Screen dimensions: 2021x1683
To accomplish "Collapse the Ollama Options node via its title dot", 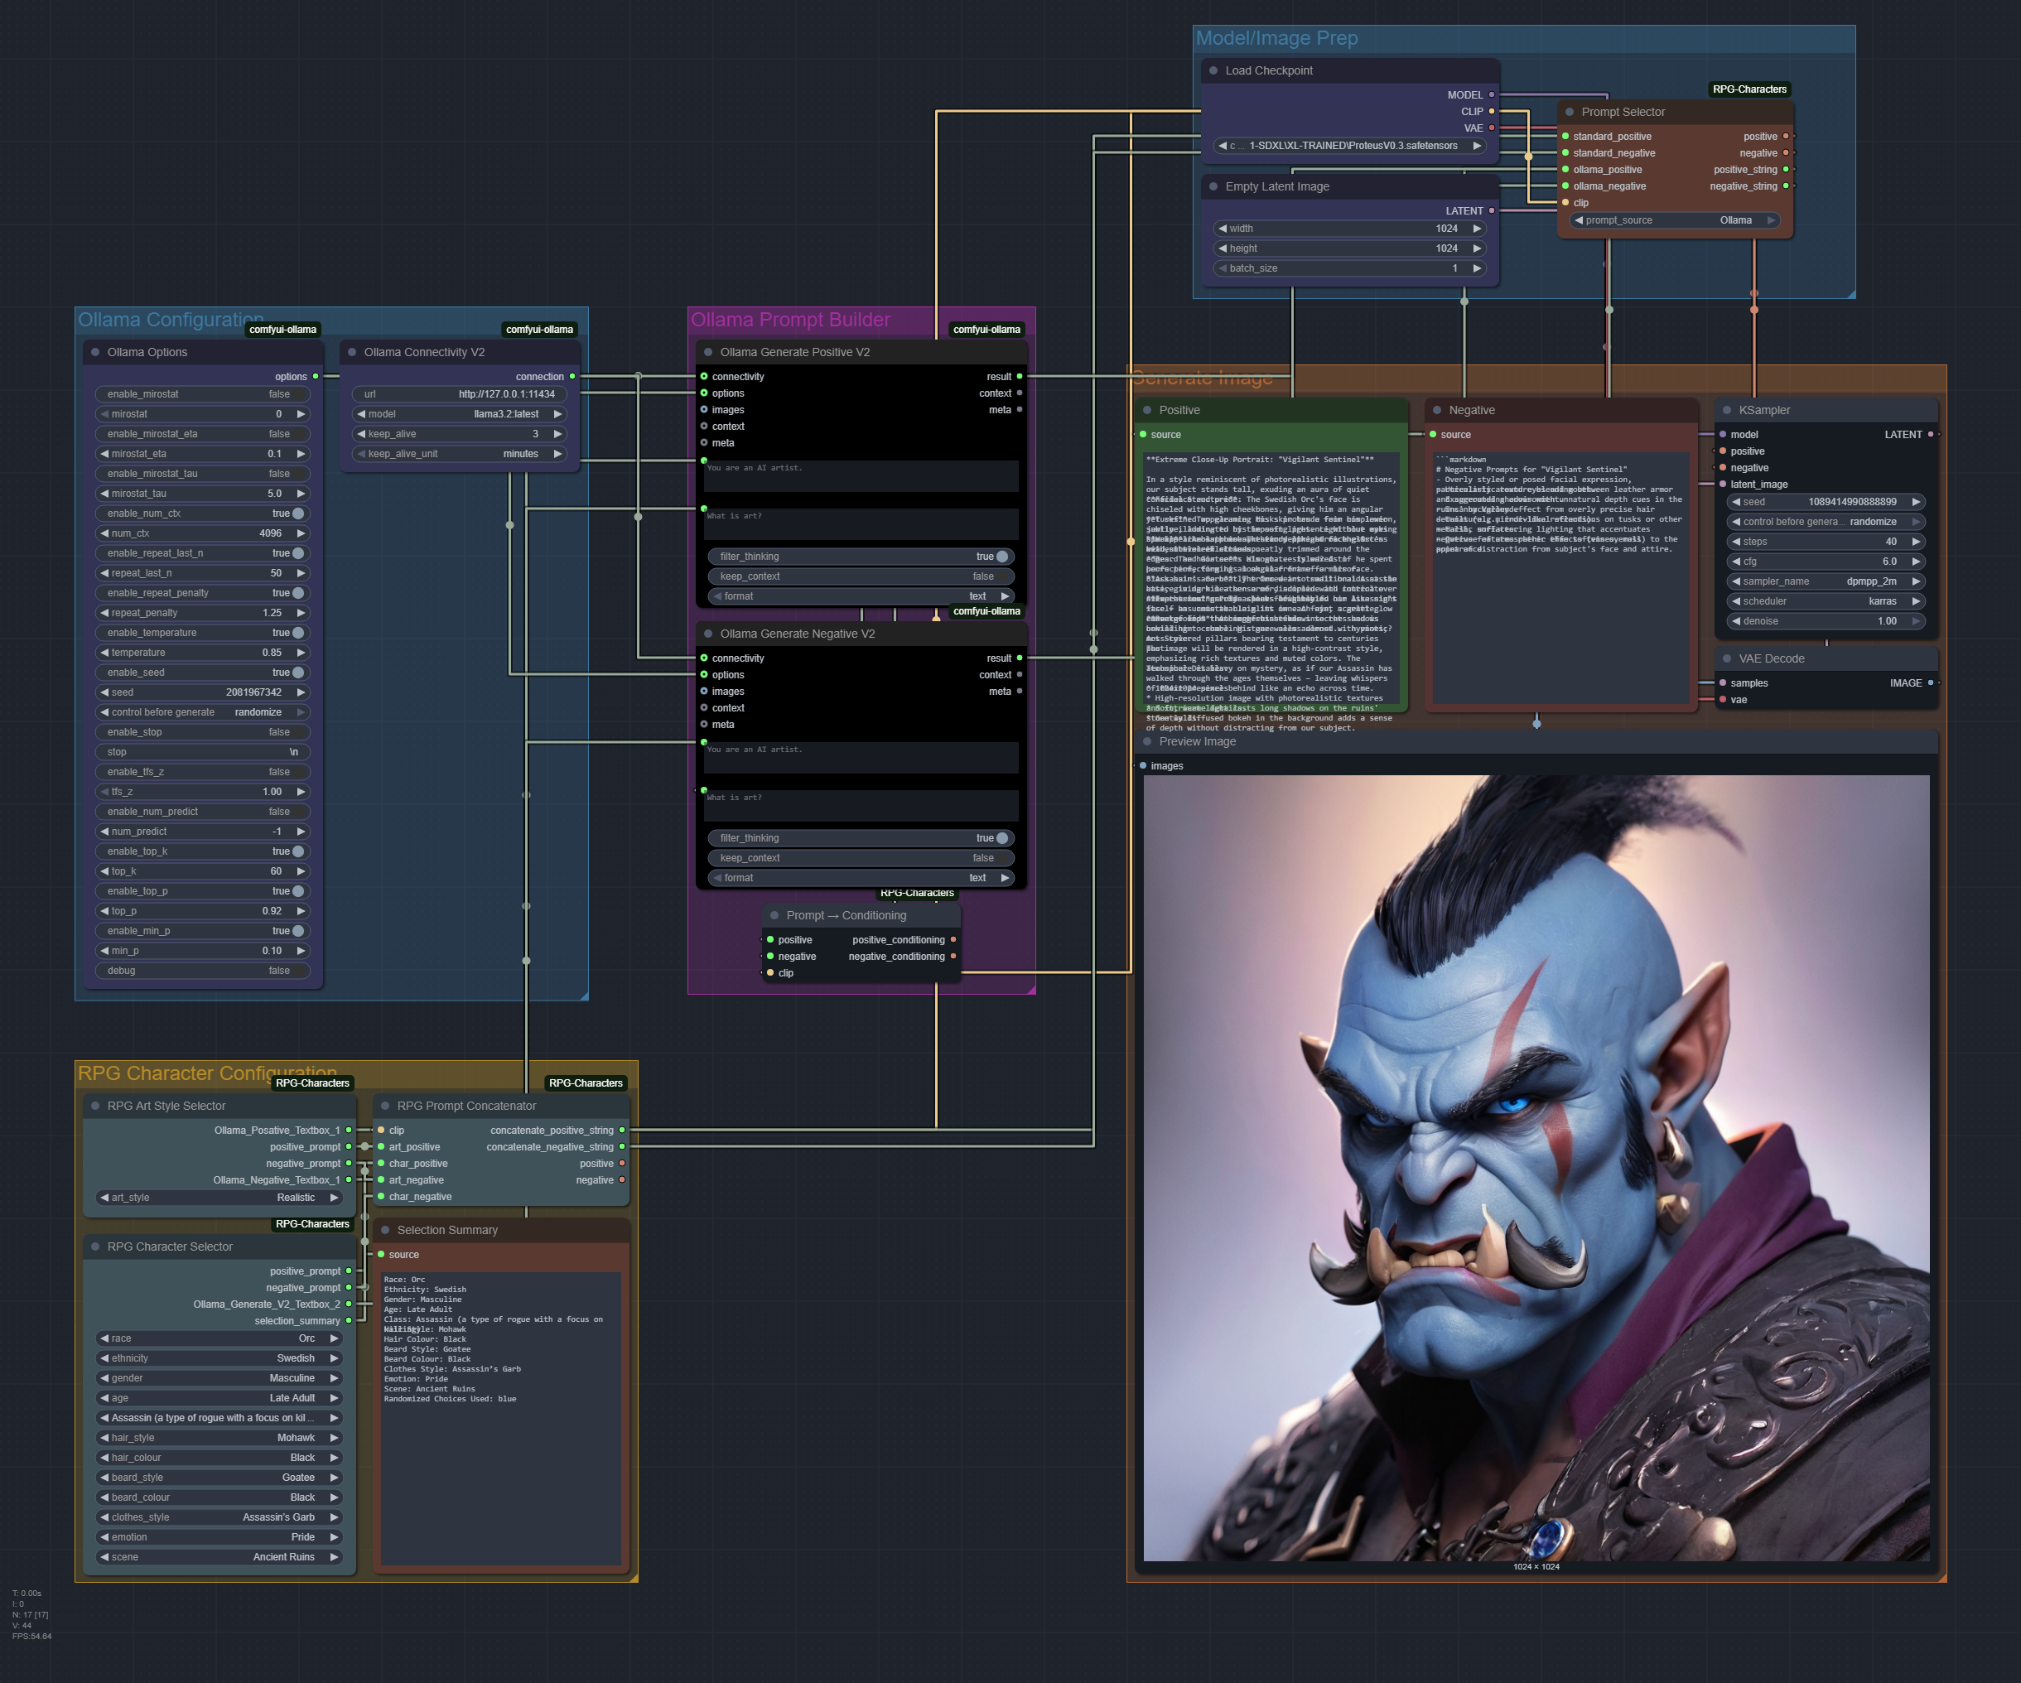I will pyautogui.click(x=95, y=352).
